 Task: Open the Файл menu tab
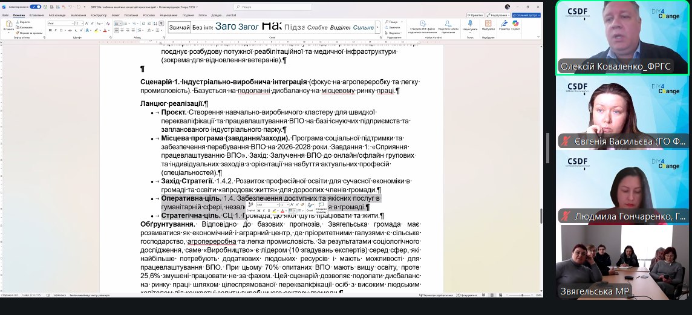point(5,15)
